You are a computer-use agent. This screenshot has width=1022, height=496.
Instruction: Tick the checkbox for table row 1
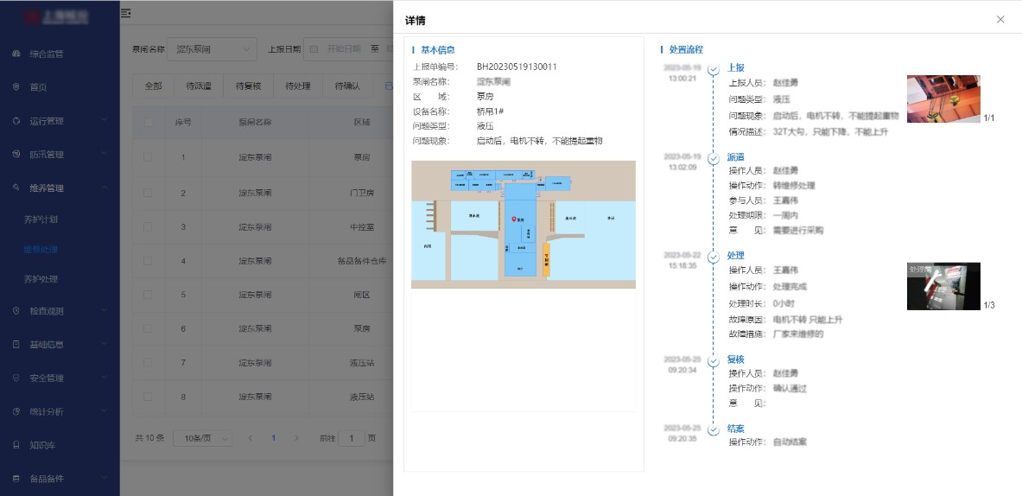[x=148, y=157]
